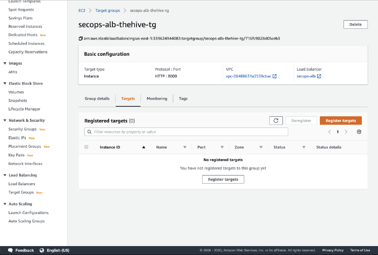Open secops-alb load balancer external link icon
378x255 pixels.
tap(319, 76)
